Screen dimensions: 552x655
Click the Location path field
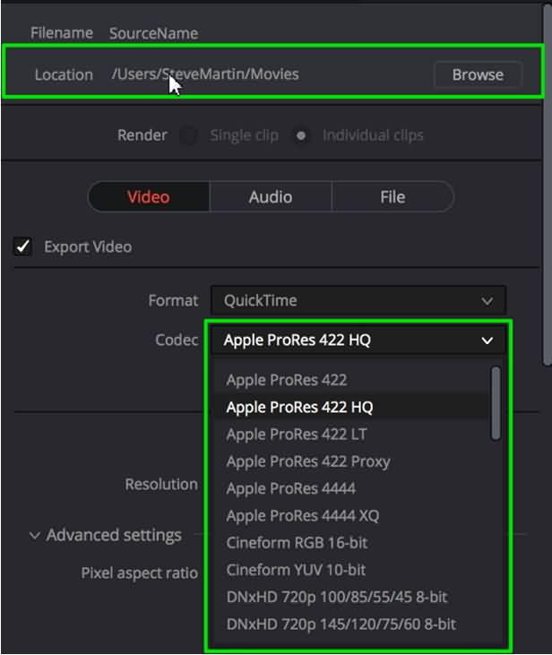(x=205, y=74)
